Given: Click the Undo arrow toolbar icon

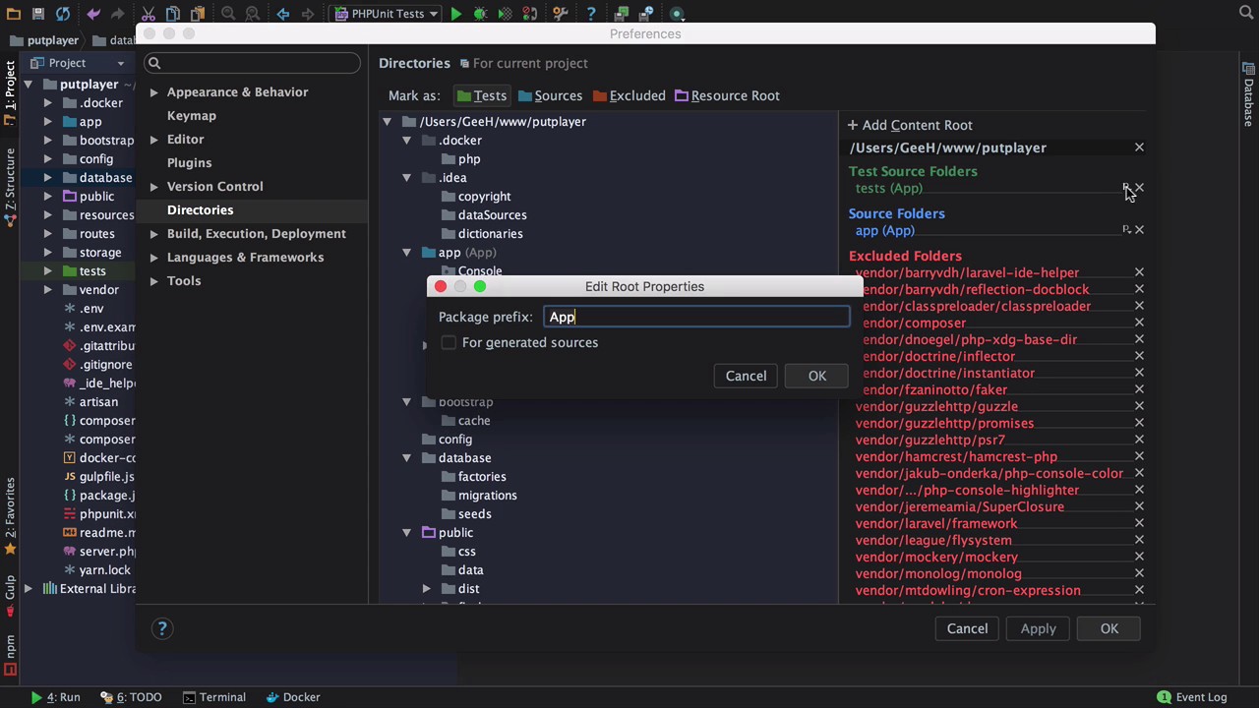Looking at the screenshot, I should click(93, 14).
